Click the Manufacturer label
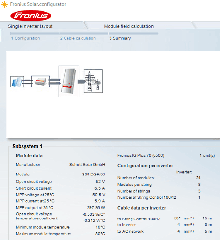This screenshot has height=240, width=220. pyautogui.click(x=28, y=164)
